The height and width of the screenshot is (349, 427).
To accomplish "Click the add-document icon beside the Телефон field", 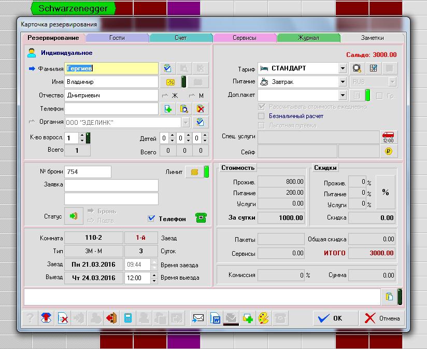I will click(x=168, y=109).
